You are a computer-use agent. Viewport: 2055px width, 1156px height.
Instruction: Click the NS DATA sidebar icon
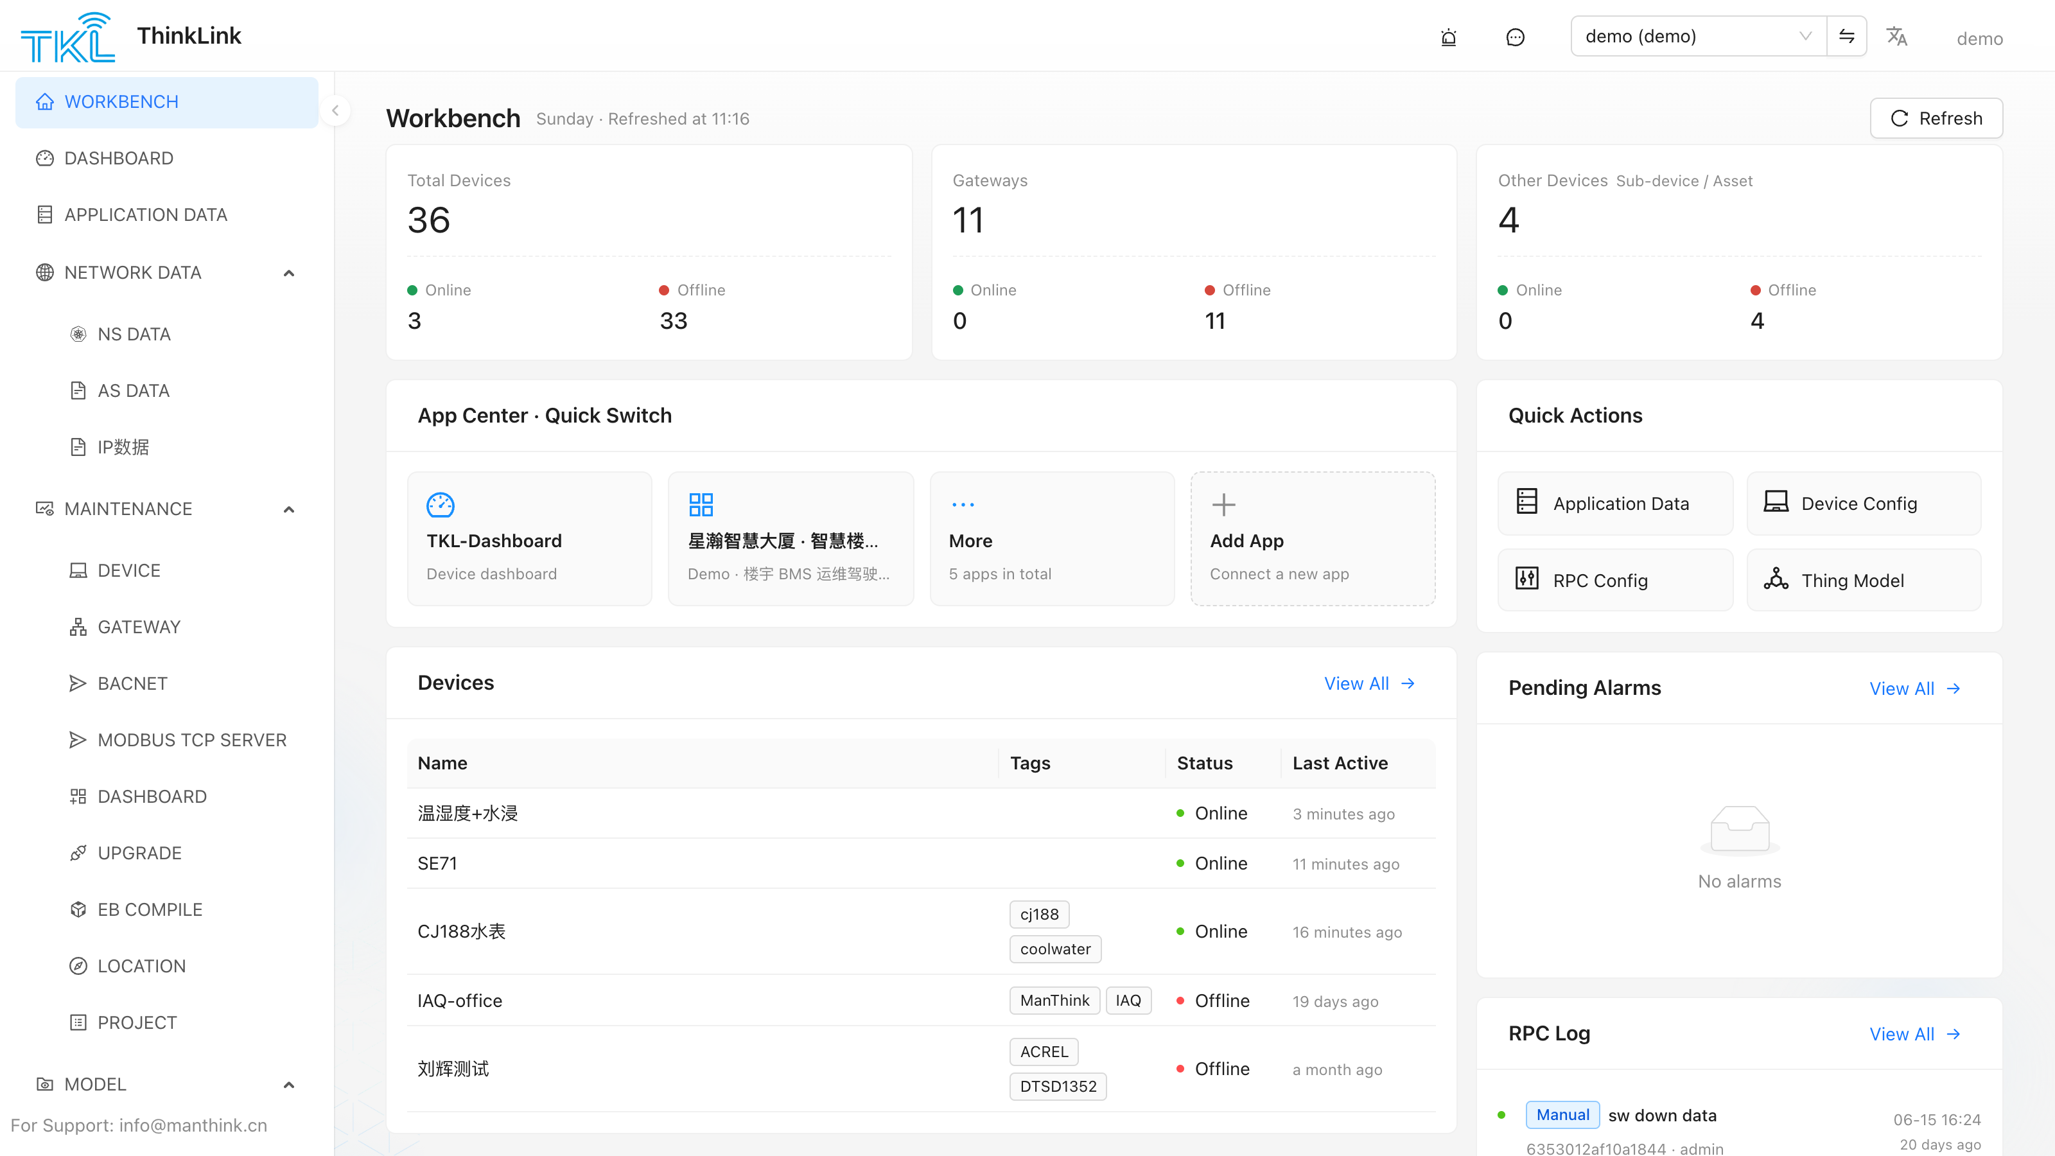(78, 334)
